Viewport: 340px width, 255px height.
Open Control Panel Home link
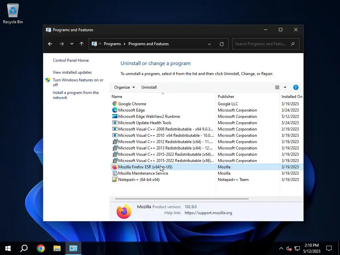coord(71,60)
